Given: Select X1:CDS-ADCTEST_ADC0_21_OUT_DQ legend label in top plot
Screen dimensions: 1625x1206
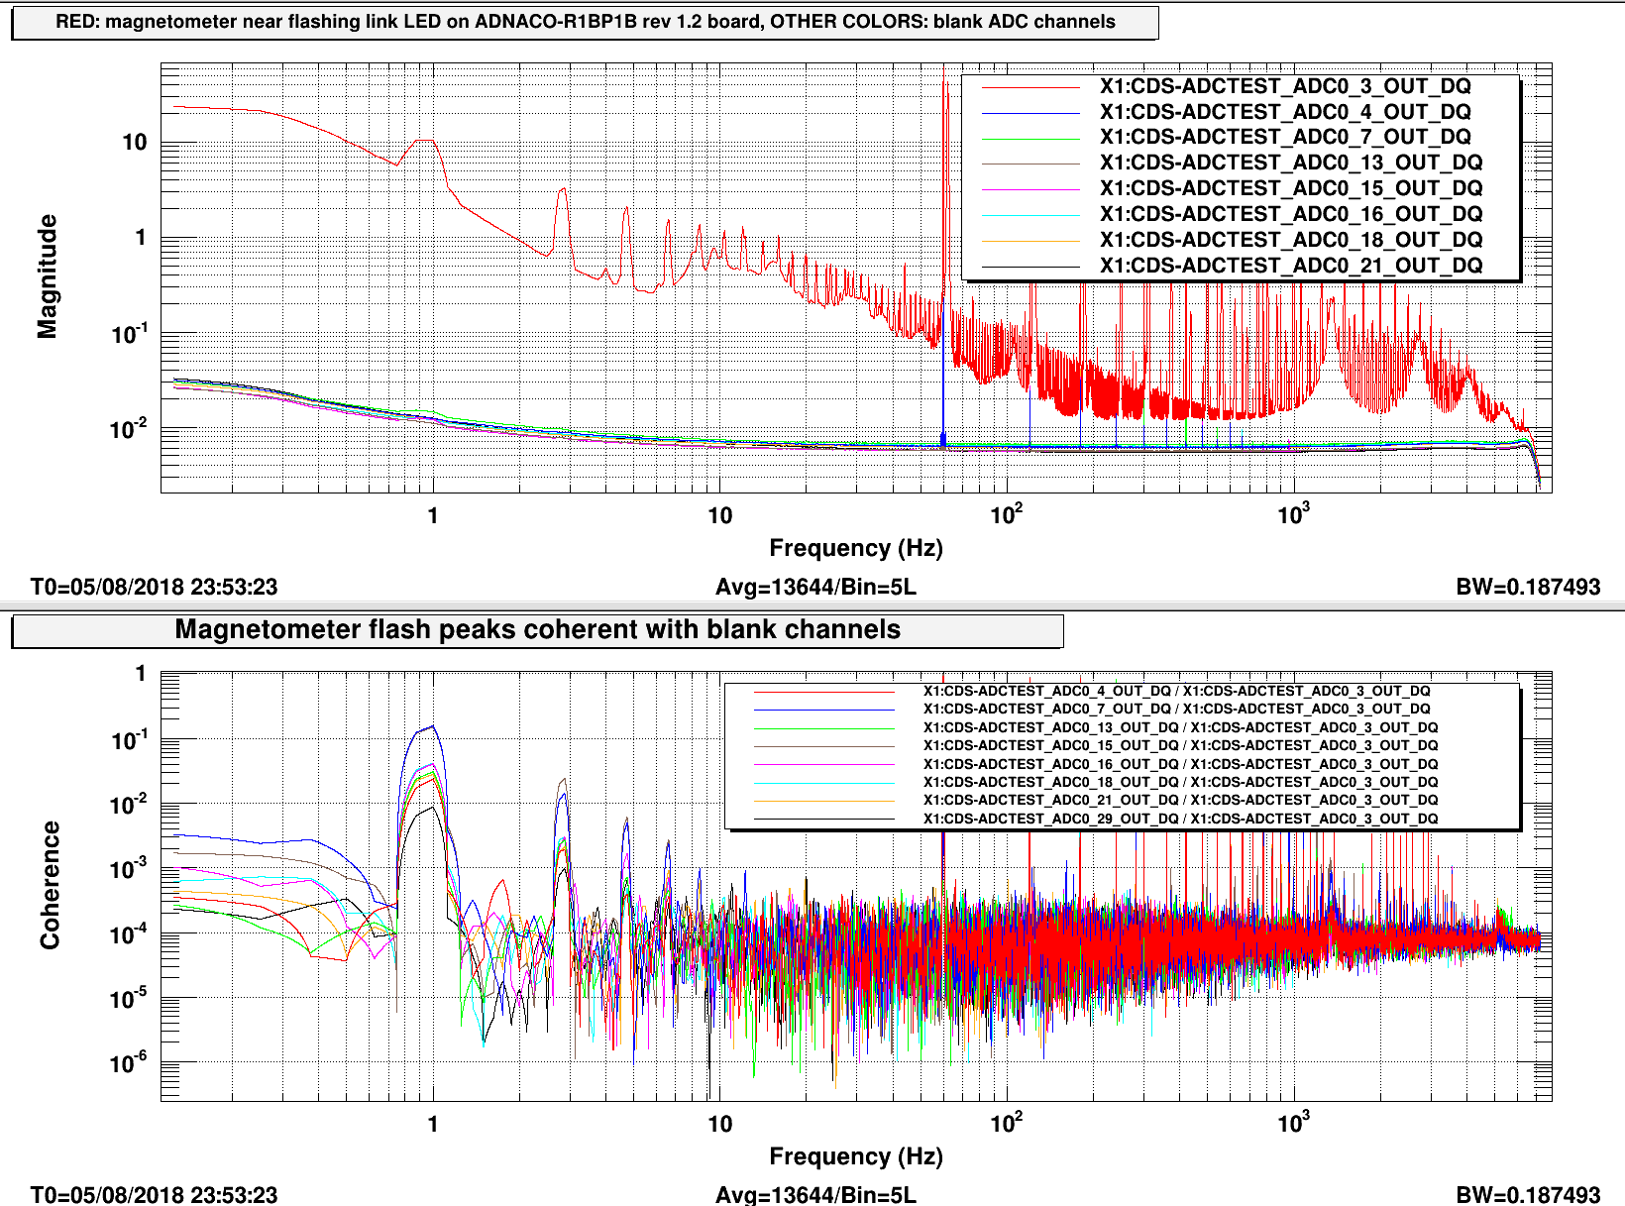Looking at the screenshot, I should click(x=1290, y=266).
